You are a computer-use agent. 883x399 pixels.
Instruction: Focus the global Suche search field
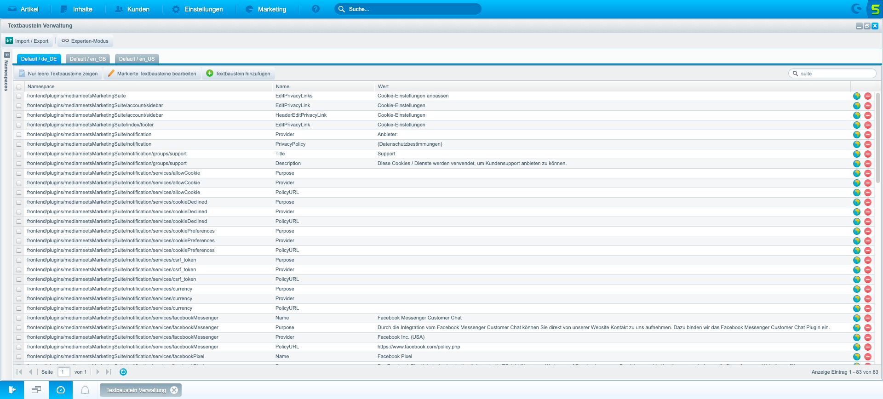[408, 9]
